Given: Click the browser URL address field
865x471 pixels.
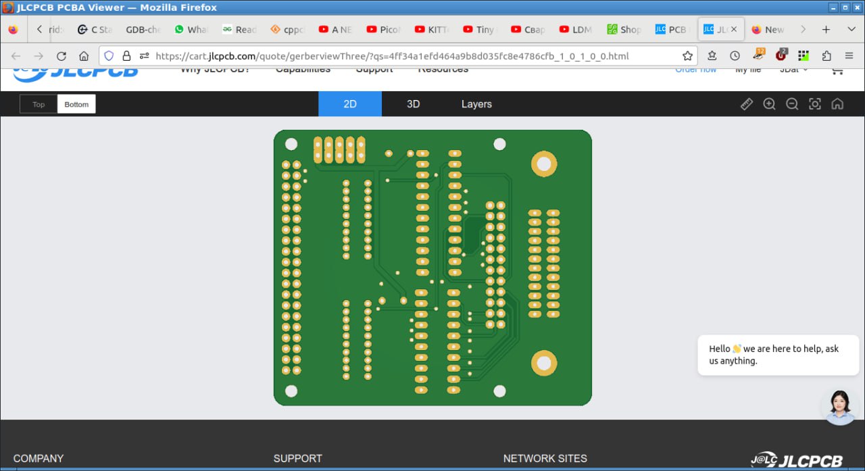Looking at the screenshot, I should point(392,56).
